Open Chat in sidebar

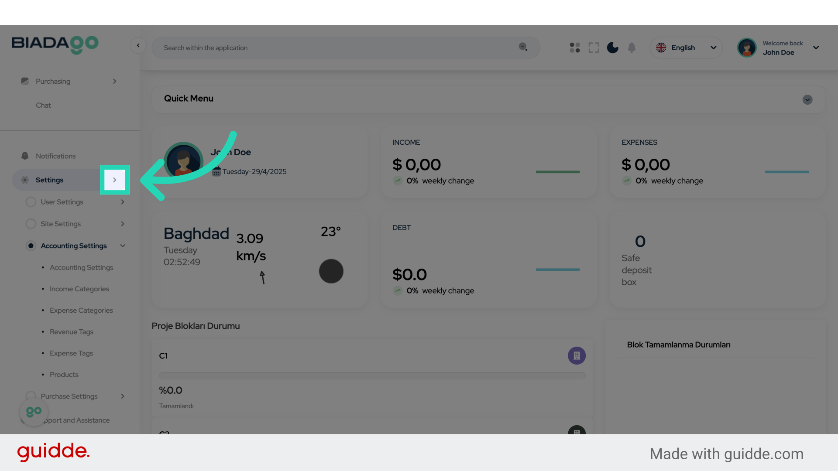tap(43, 105)
